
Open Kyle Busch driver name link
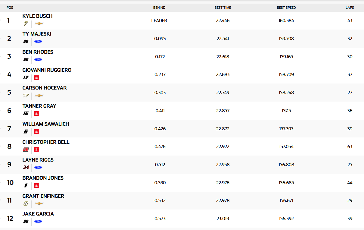pyautogui.click(x=37, y=16)
